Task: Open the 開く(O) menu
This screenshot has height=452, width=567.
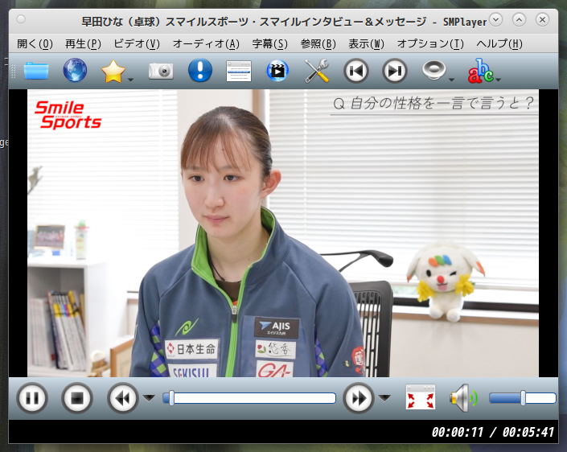Action: [x=35, y=43]
